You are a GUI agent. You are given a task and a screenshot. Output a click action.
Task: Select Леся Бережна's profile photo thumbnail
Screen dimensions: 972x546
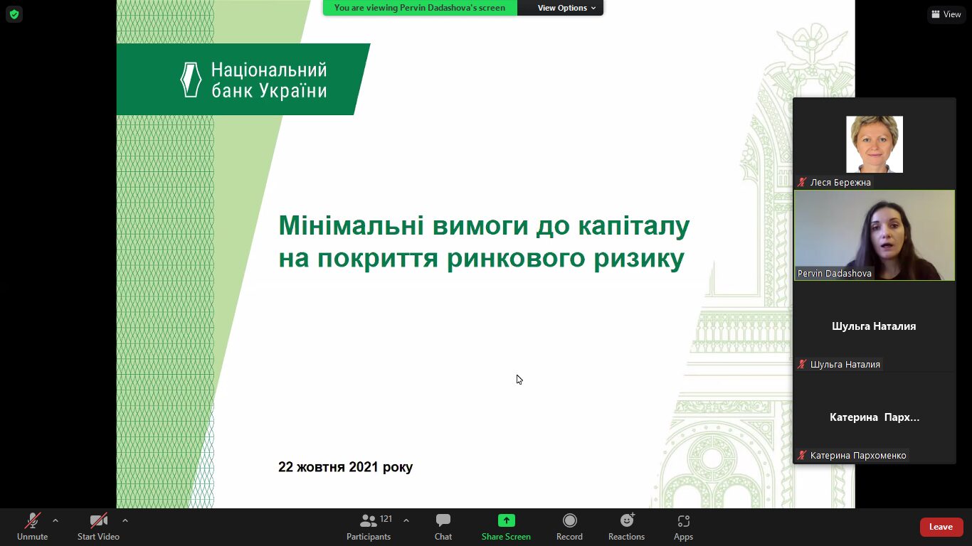point(875,144)
